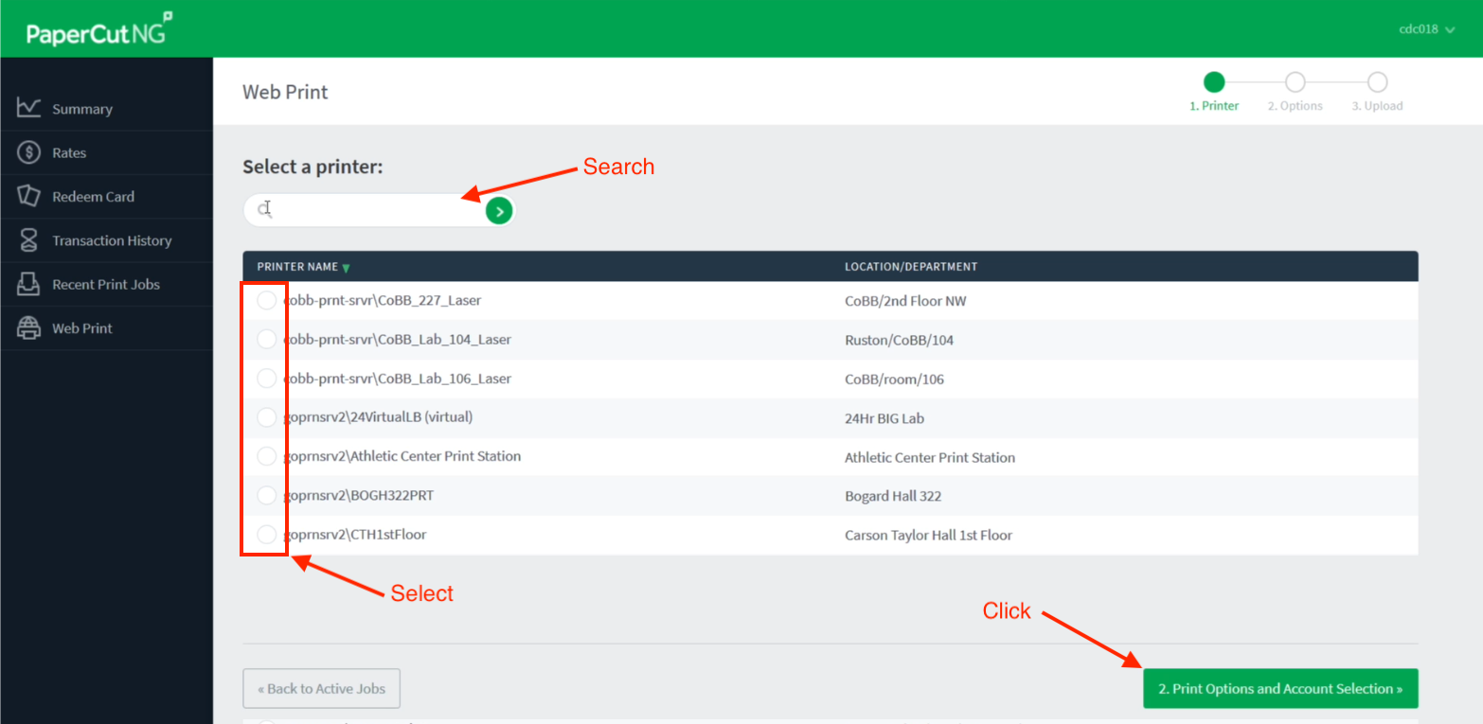Click the Recent Print Jobs tray icon
Image resolution: width=1483 pixels, height=724 pixels.
click(28, 284)
